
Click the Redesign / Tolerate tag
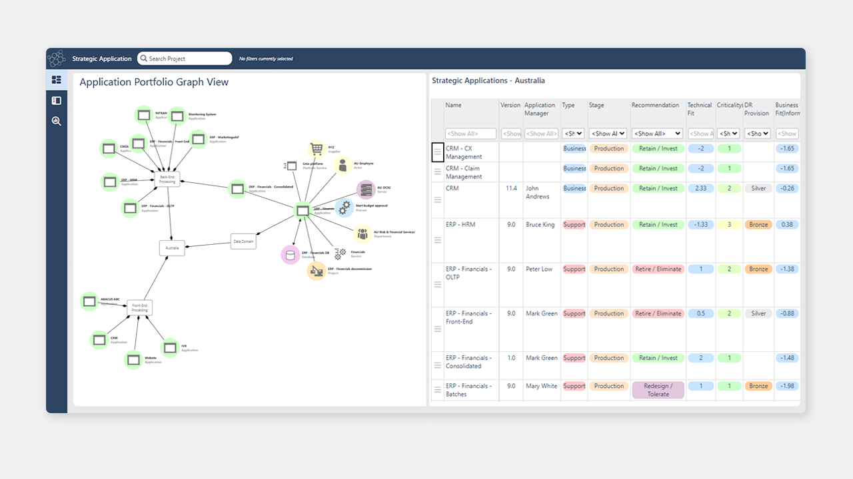(658, 390)
